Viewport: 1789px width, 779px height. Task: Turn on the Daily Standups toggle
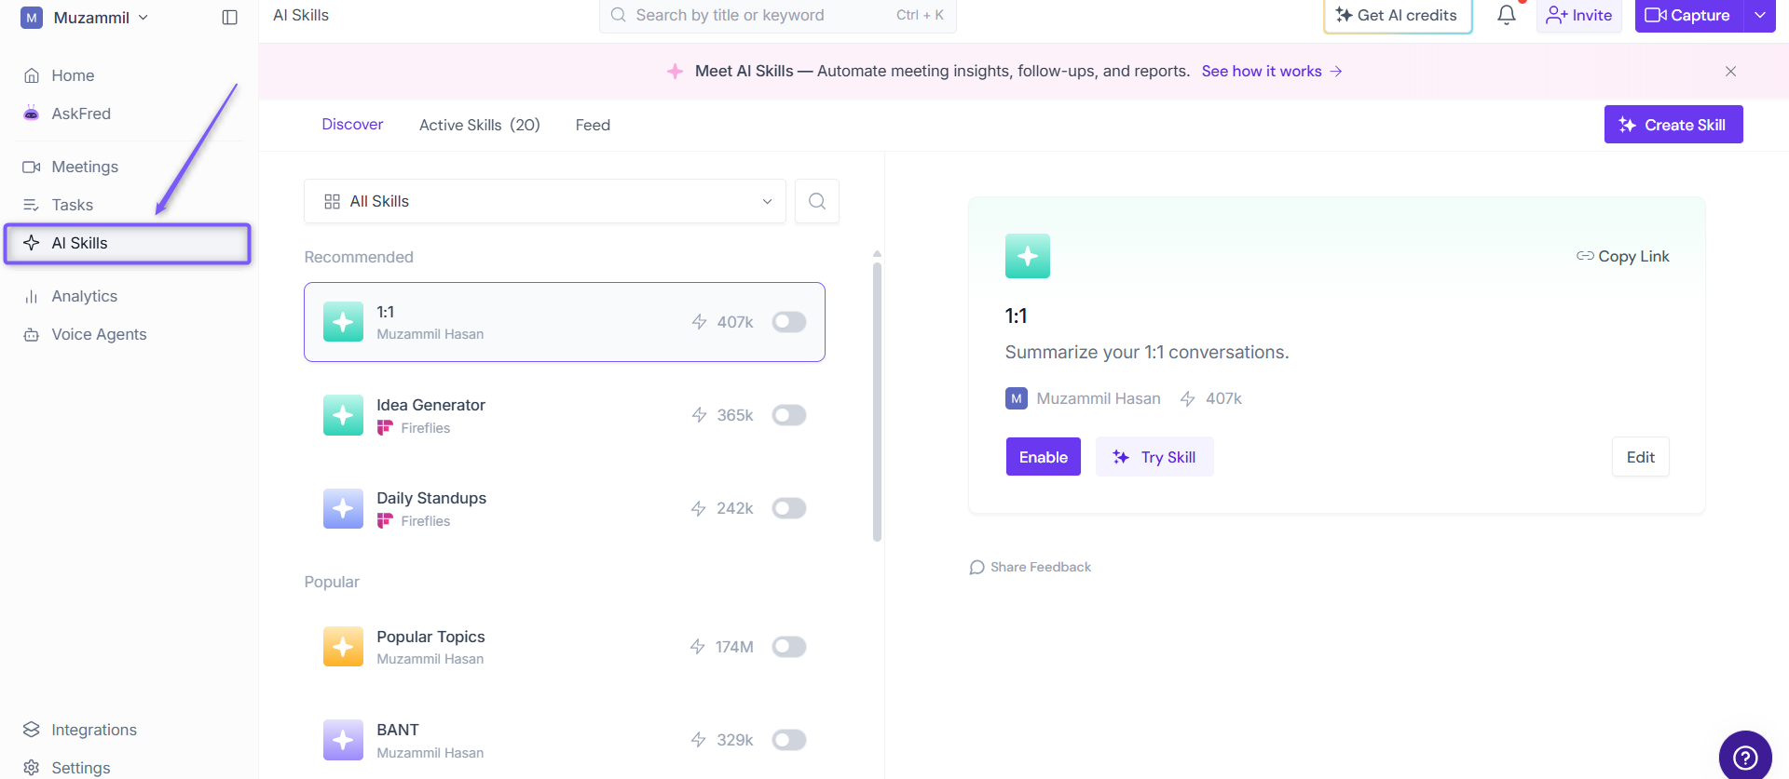(x=789, y=508)
